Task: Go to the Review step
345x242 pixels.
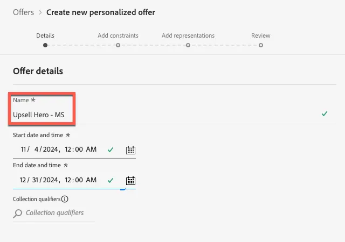Action: pos(261,35)
